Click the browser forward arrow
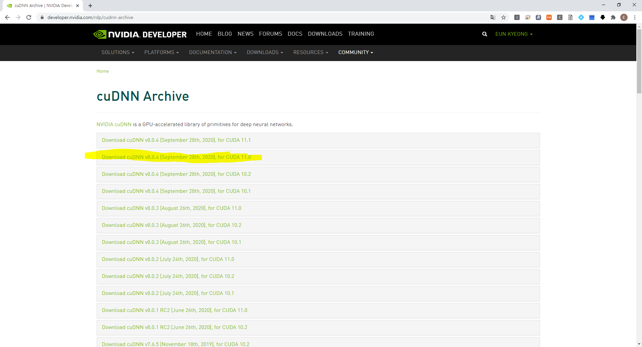This screenshot has height=347, width=642. tap(18, 17)
